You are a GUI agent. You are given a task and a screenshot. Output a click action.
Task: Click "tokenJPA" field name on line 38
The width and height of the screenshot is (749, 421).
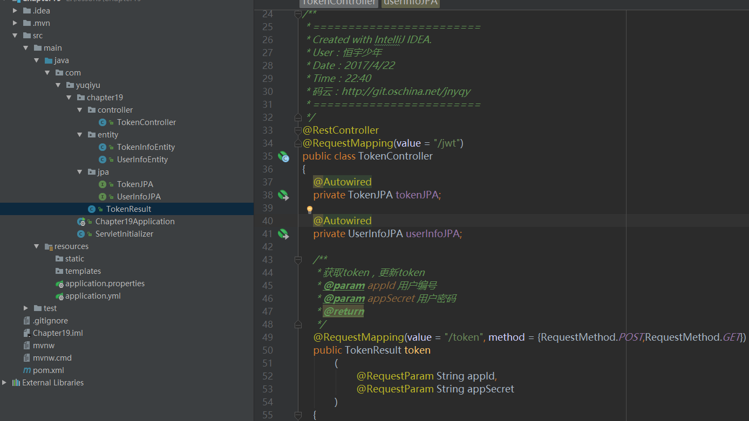(417, 195)
